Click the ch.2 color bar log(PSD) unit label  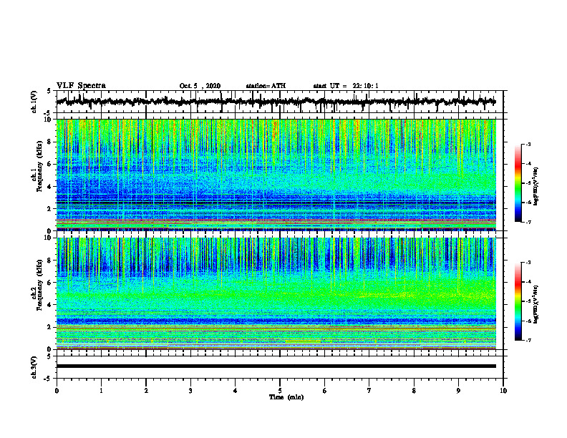[536, 304]
